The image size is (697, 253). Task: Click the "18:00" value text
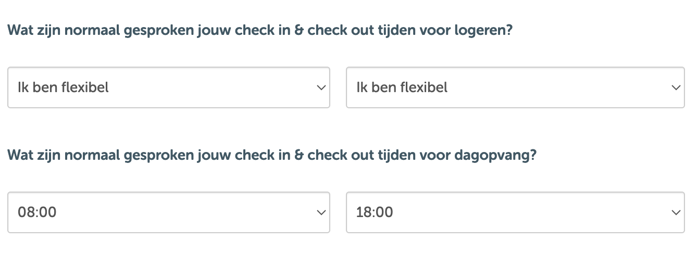[375, 212]
